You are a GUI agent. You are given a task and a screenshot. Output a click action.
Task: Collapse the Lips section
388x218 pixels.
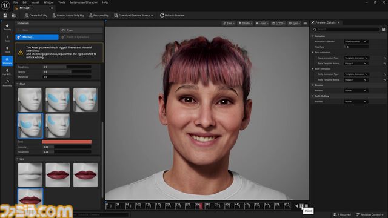coord(18,159)
